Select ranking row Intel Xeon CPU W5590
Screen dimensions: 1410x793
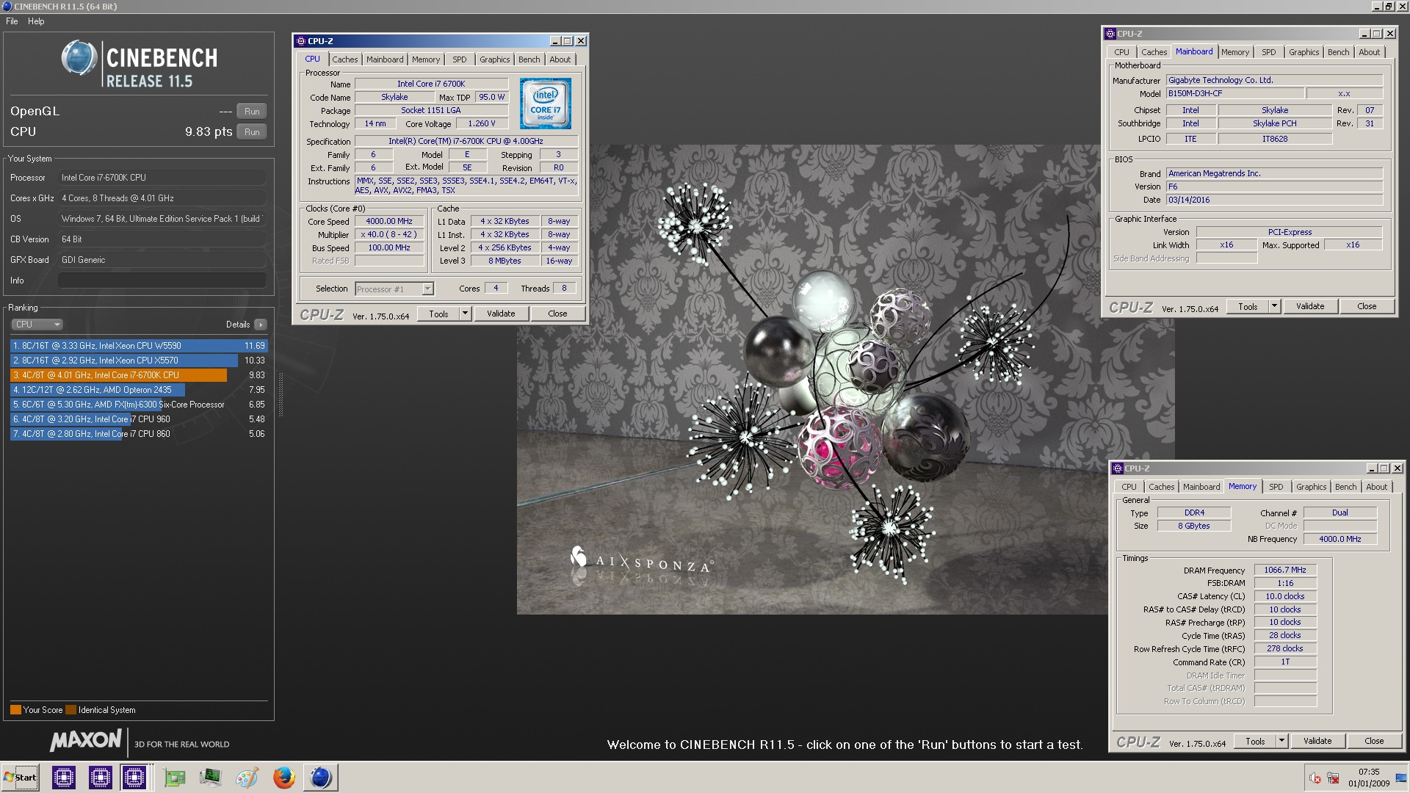click(x=139, y=346)
